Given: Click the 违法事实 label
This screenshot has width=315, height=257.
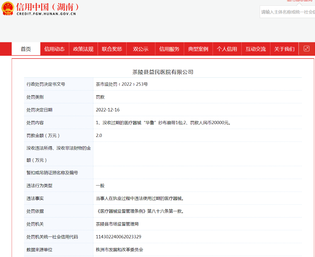Looking at the screenshot, I should (35, 199).
